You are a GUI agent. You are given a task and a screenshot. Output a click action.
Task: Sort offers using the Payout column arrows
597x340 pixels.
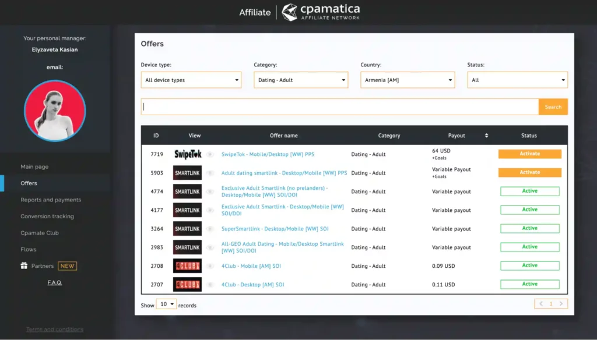click(x=486, y=135)
